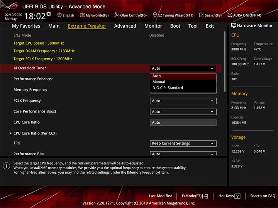Click the Ratio 38x value
278x208 pixels.
pyautogui.click(x=234, y=79)
